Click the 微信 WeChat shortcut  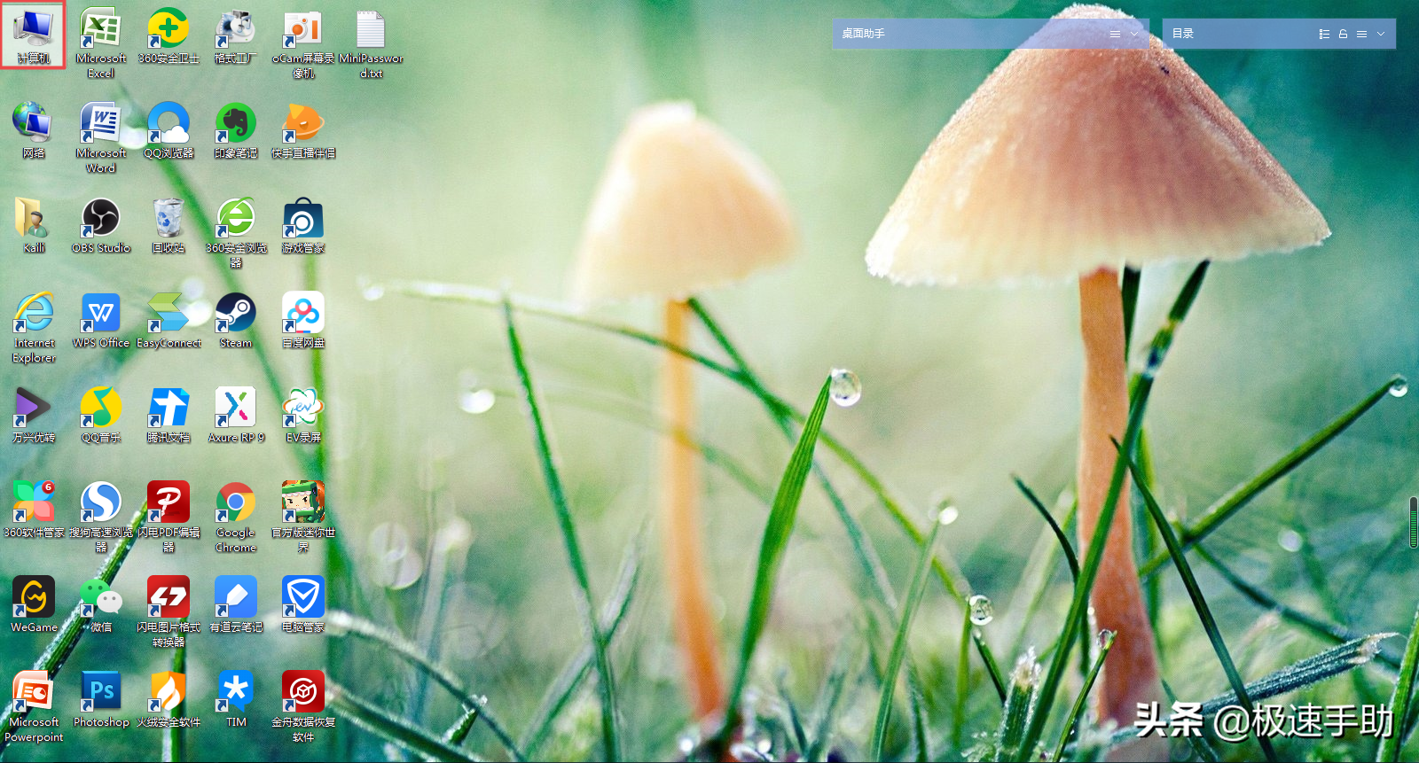[x=101, y=599]
